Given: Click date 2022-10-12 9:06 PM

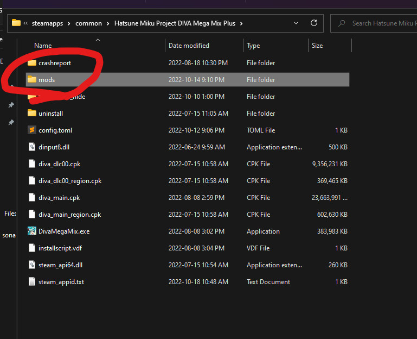Looking at the screenshot, I should coord(196,130).
